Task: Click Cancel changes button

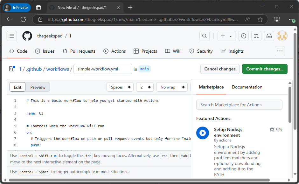Action: pos(220,69)
